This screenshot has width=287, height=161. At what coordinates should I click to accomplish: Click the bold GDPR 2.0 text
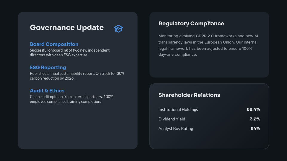coord(204,36)
